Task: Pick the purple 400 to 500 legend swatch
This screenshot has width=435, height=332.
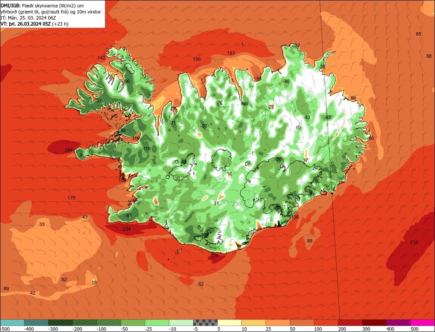Action: 398,322
